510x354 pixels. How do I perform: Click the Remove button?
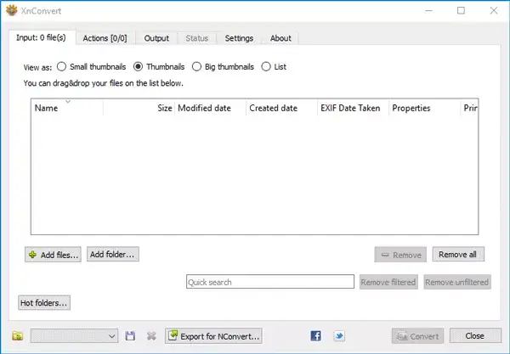coord(400,255)
